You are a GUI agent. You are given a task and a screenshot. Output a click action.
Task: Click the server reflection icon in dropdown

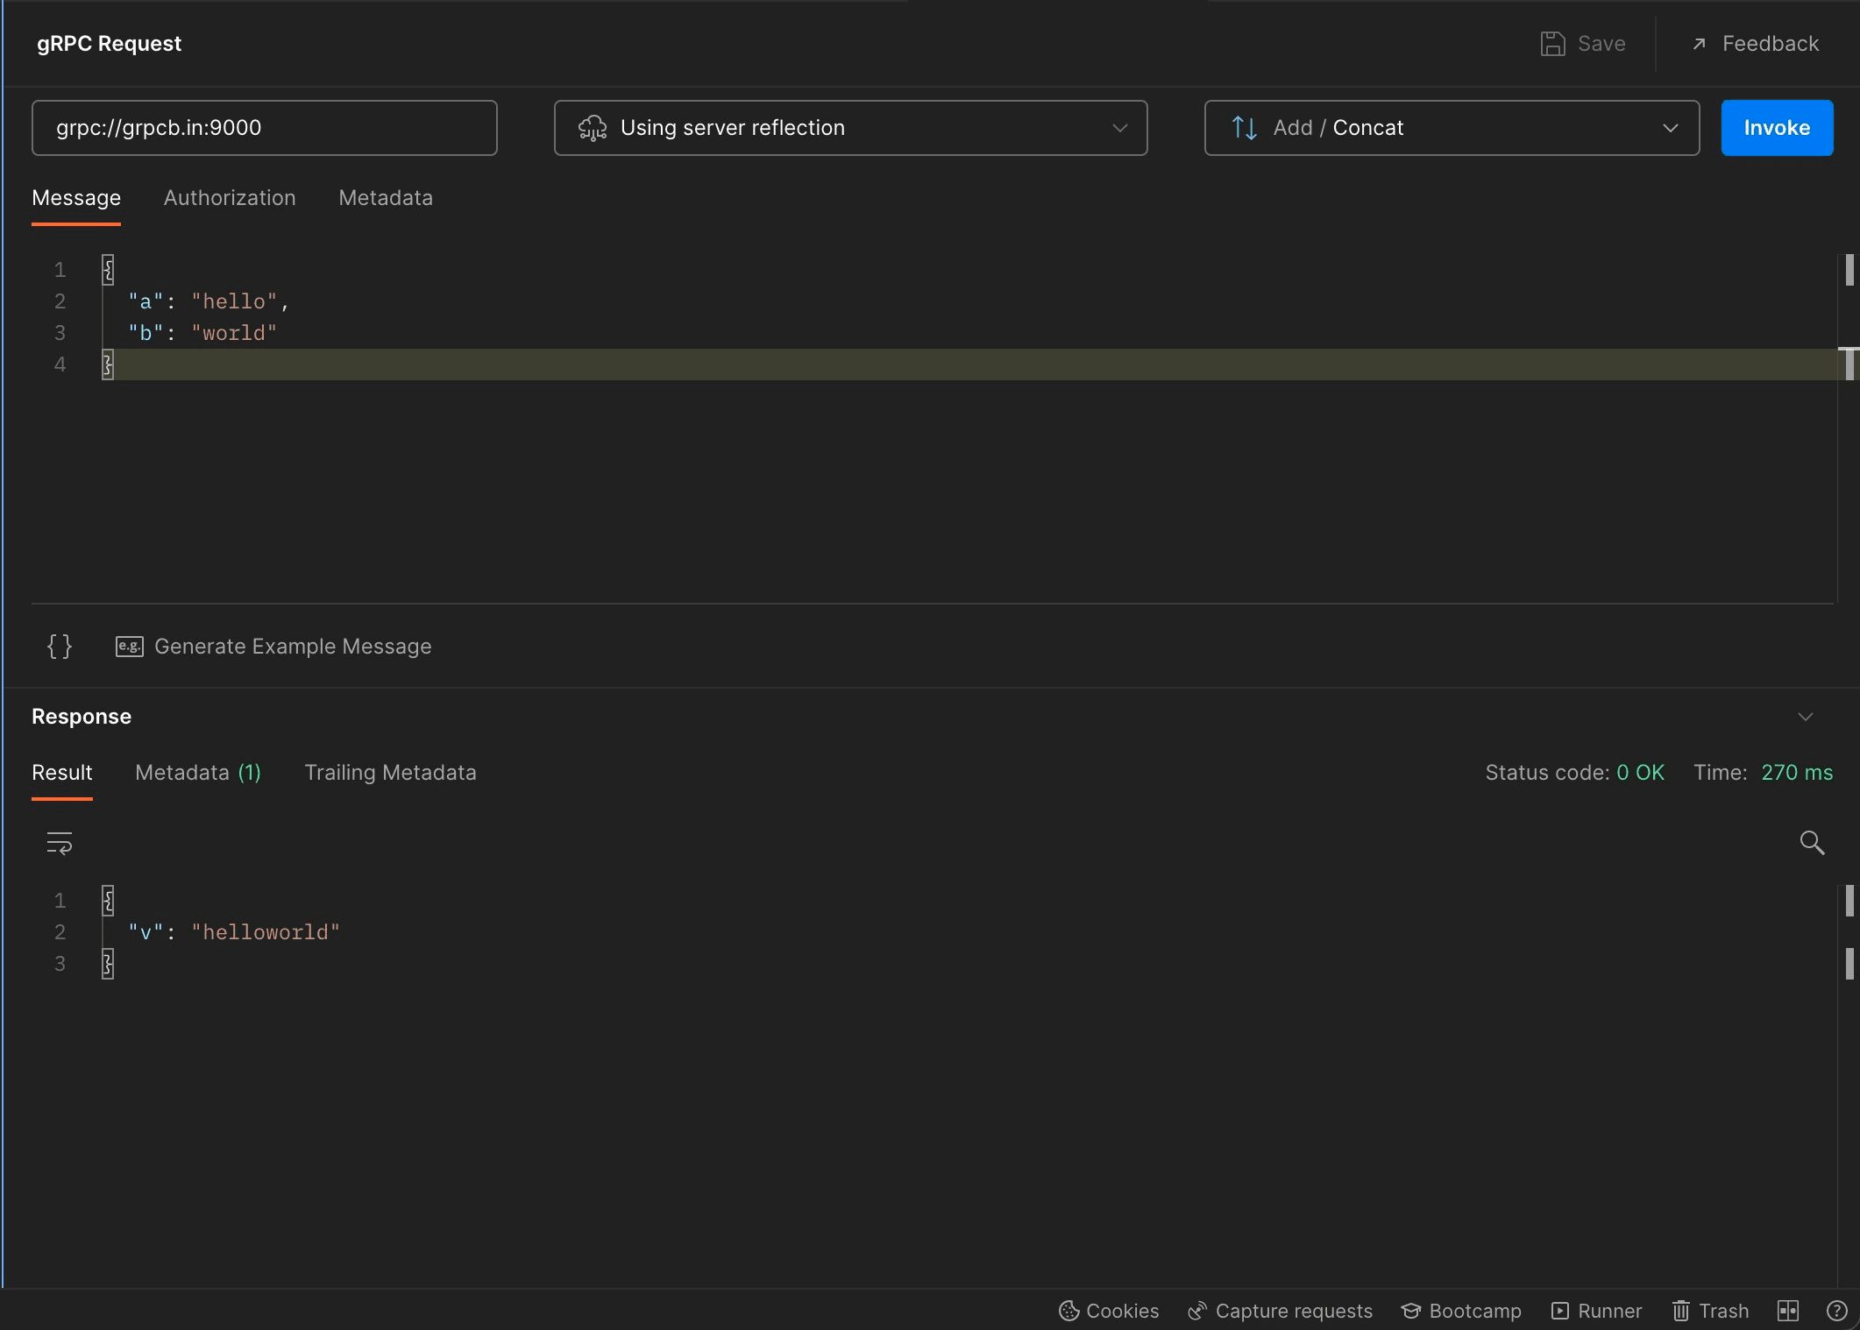click(592, 128)
